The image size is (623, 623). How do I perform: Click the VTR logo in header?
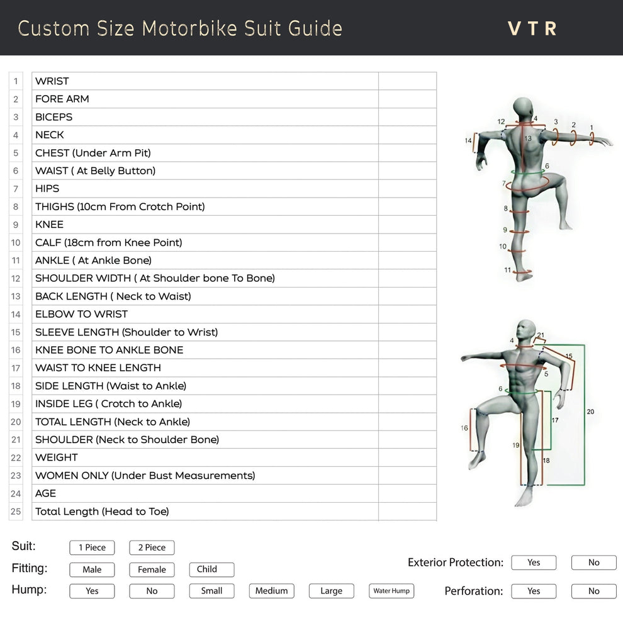[x=532, y=28]
